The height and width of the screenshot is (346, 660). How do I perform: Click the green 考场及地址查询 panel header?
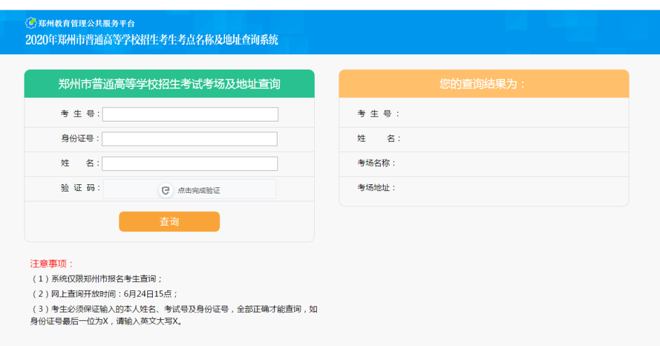click(169, 84)
